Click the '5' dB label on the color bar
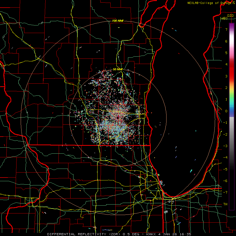The image size is (236, 236). [x=226, y=53]
